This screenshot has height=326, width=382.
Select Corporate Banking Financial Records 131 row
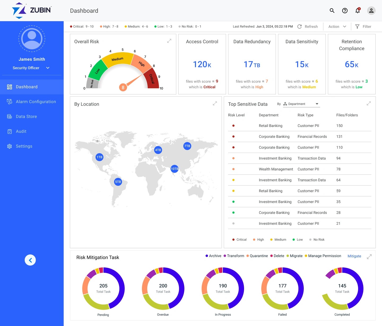click(x=300, y=136)
